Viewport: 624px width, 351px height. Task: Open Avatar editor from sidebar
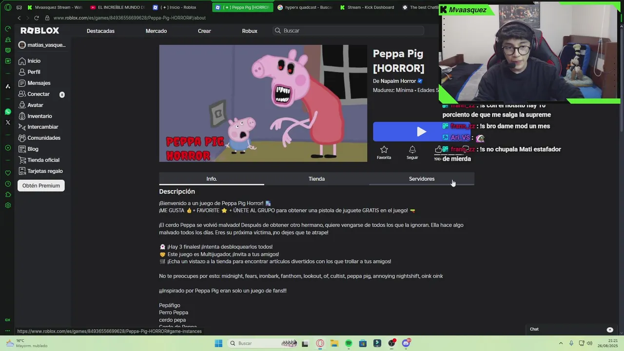(31, 105)
